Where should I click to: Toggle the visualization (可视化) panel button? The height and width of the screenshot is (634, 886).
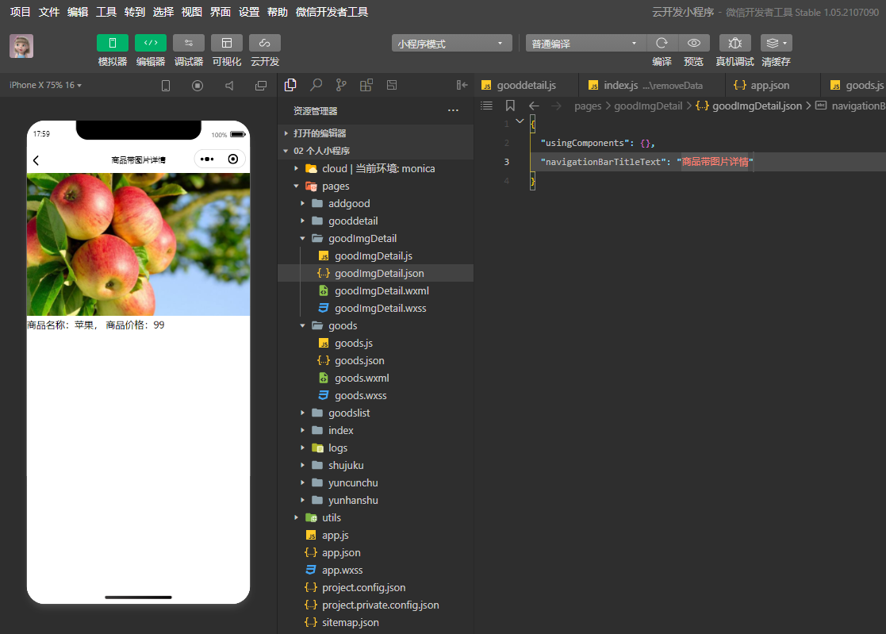[x=227, y=43]
